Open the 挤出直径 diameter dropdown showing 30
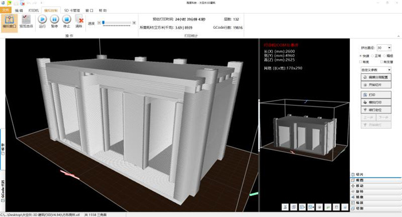Screen dimensions: 402x217 [384, 48]
